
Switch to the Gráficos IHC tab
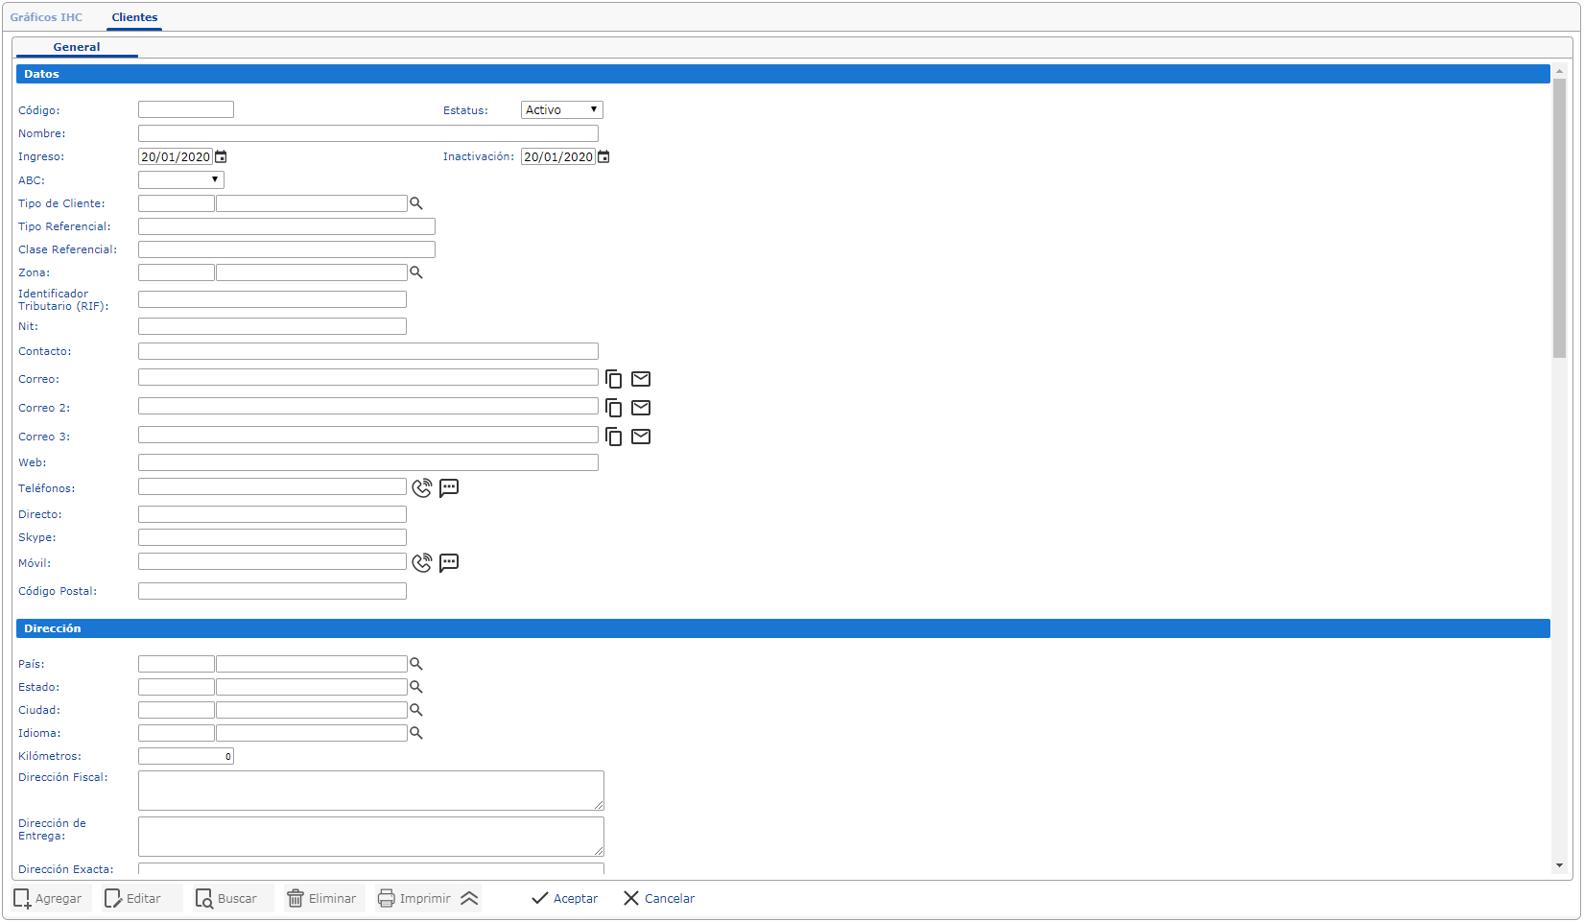coord(46,17)
